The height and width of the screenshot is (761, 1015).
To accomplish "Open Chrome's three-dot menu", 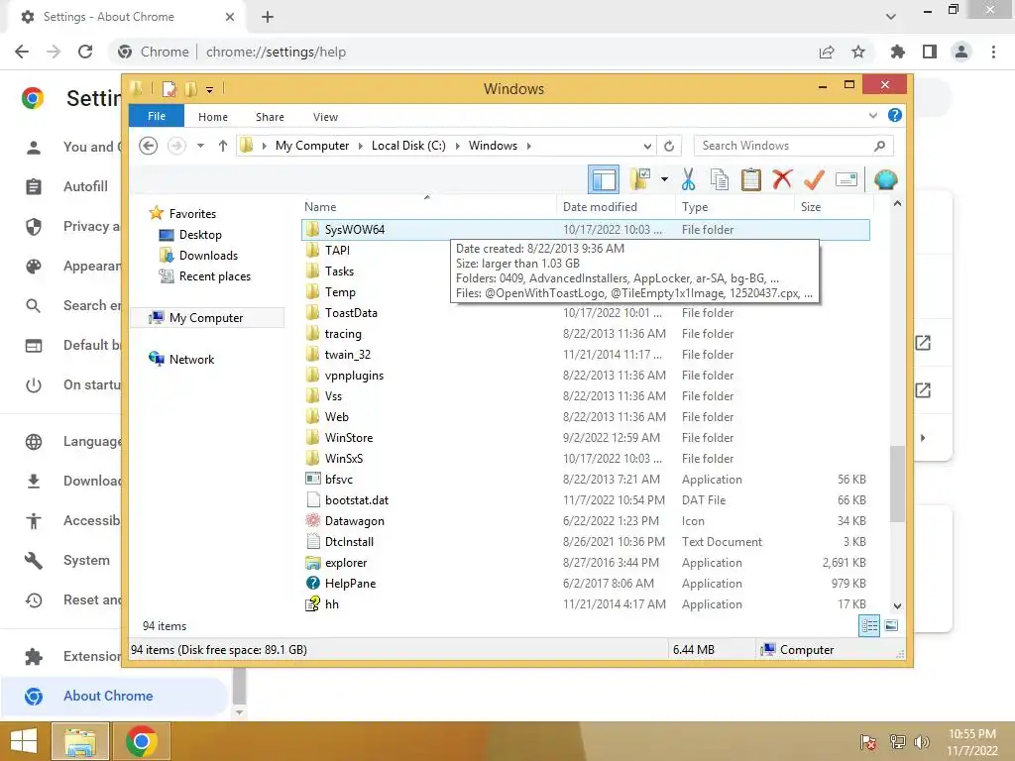I will 993,52.
